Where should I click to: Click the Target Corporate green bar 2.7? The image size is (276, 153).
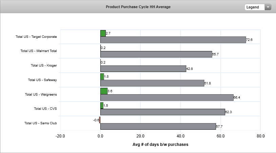(x=103, y=33)
